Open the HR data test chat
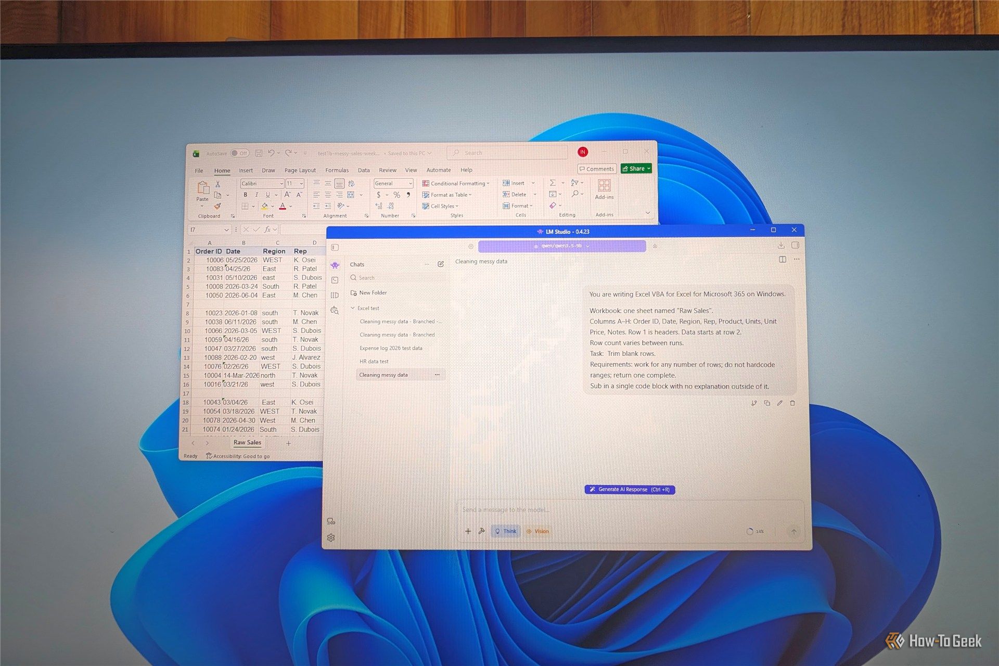This screenshot has height=666, width=999. pyautogui.click(x=374, y=362)
